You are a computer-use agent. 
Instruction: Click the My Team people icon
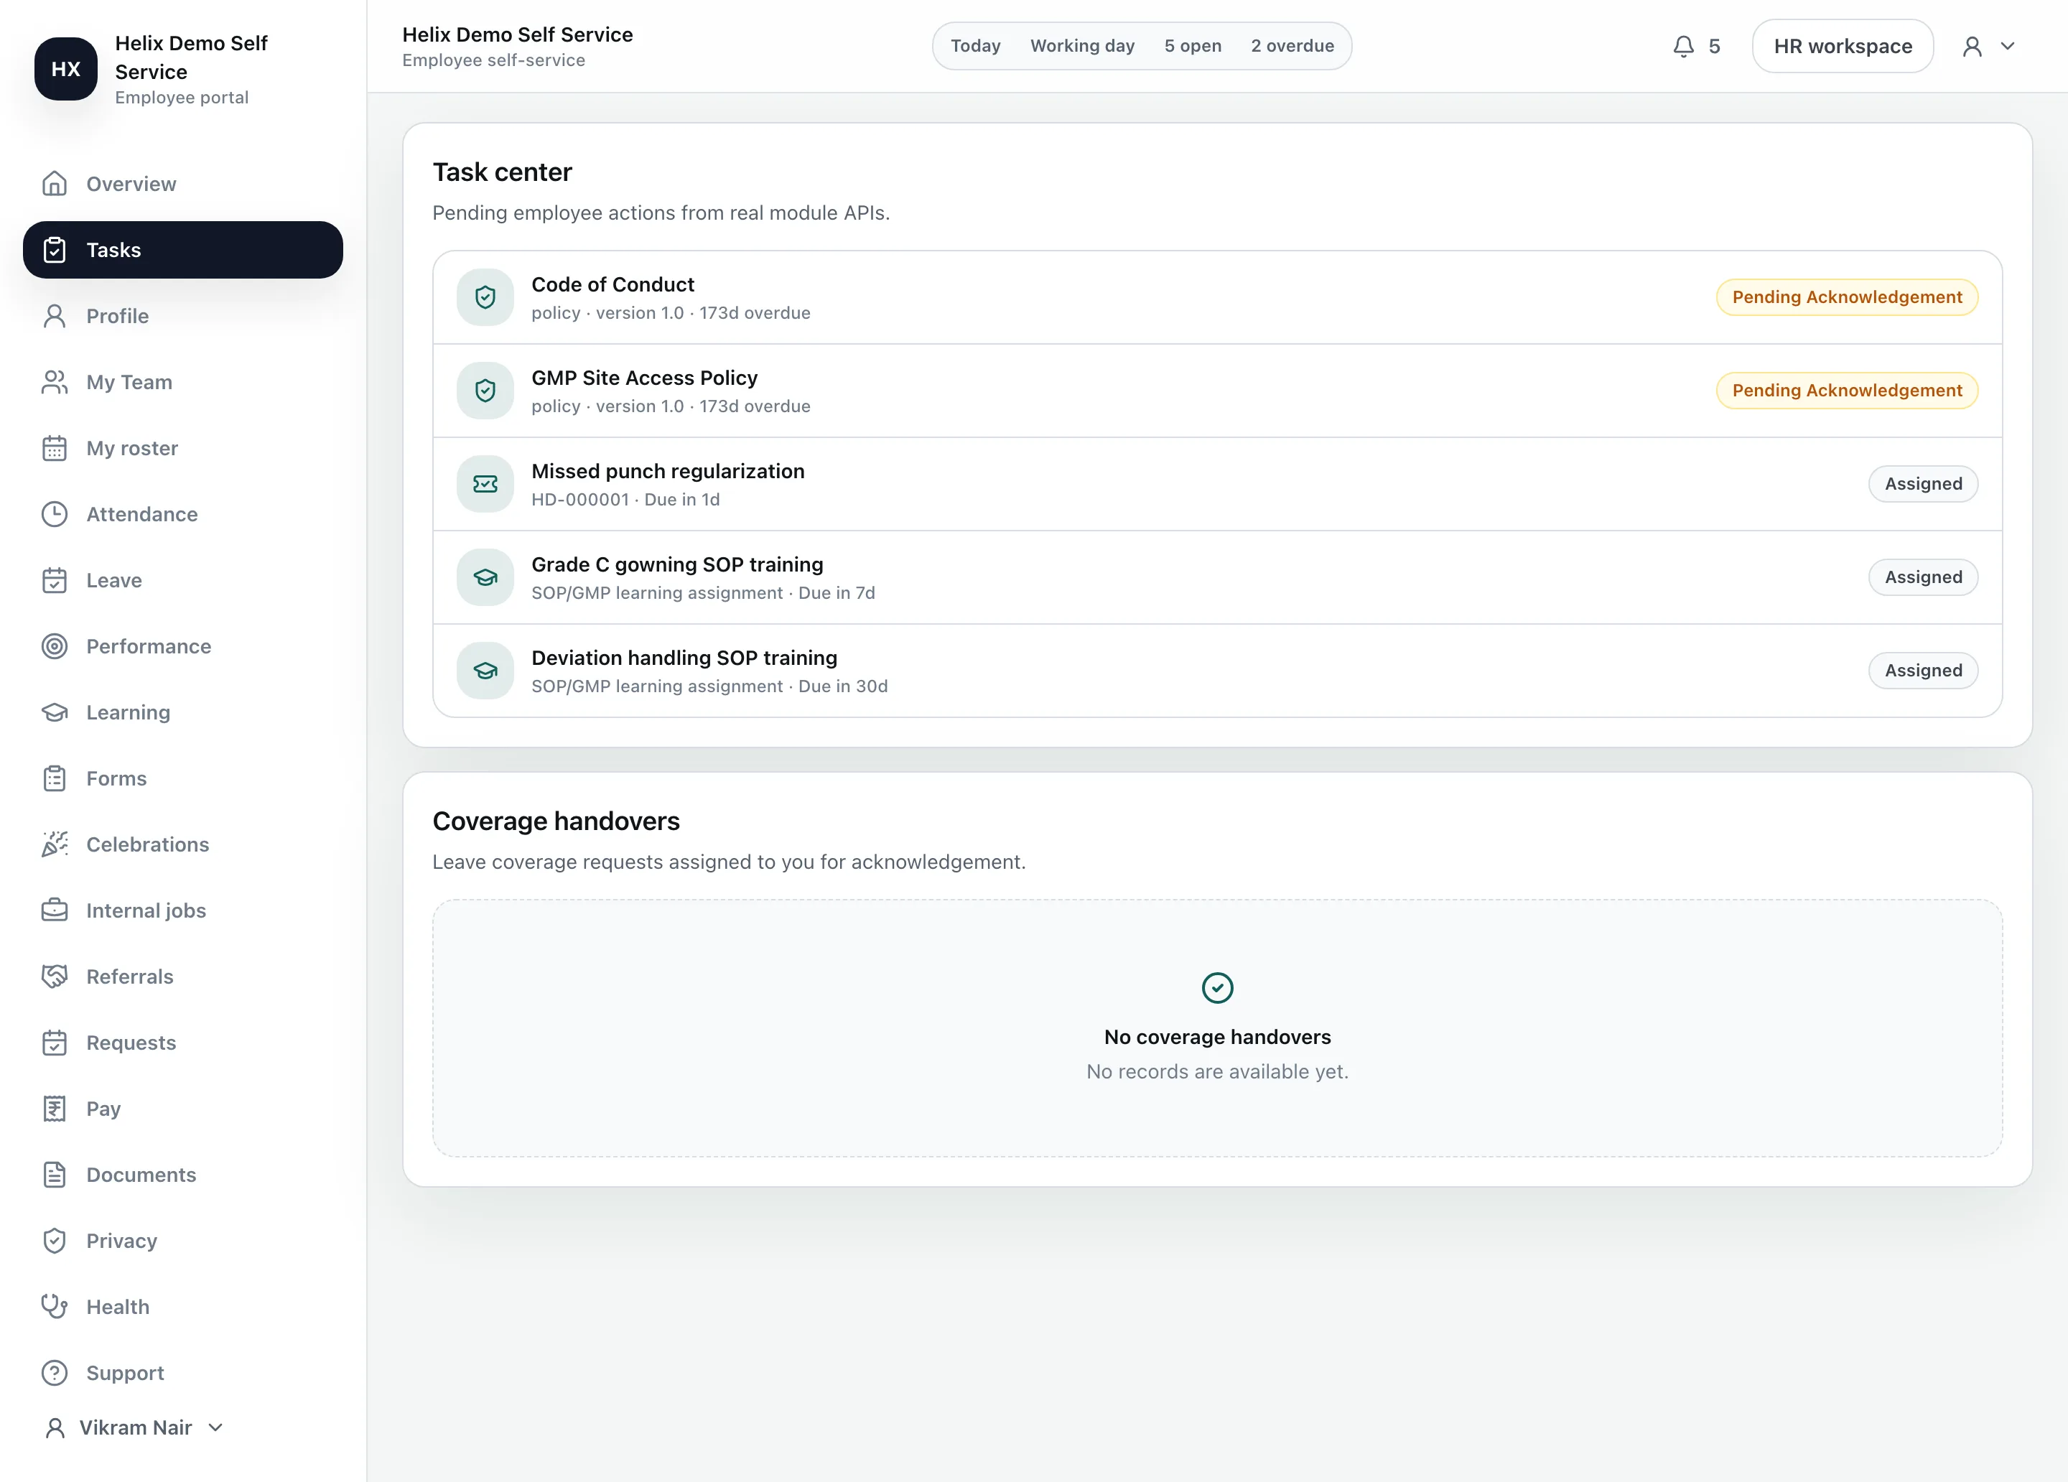pos(55,382)
